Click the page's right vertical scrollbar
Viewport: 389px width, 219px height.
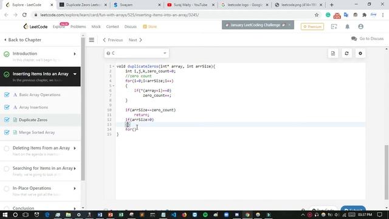[x=387, y=172]
